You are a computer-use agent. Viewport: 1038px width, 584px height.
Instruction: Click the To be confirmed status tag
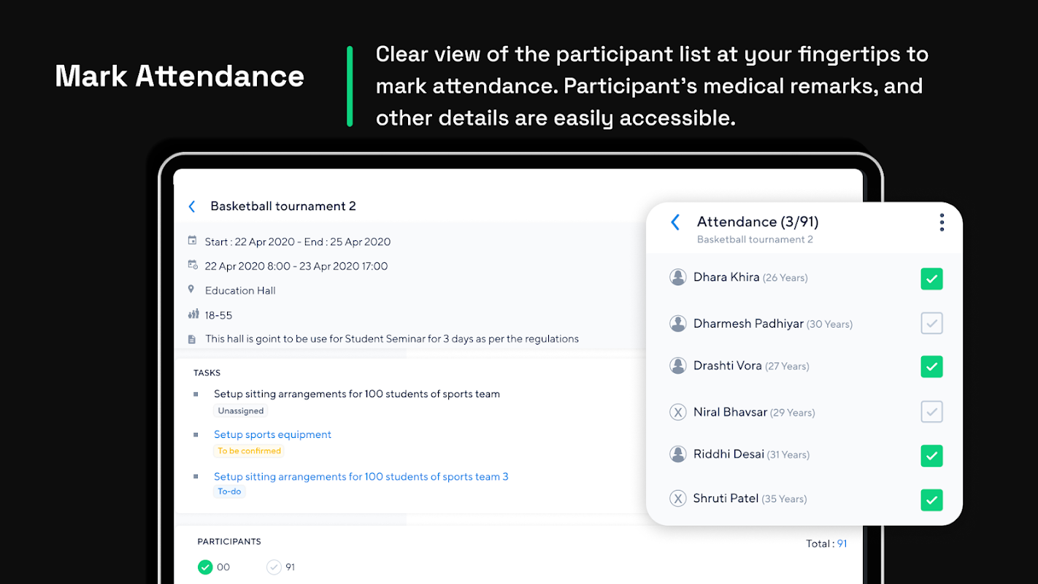pyautogui.click(x=249, y=451)
